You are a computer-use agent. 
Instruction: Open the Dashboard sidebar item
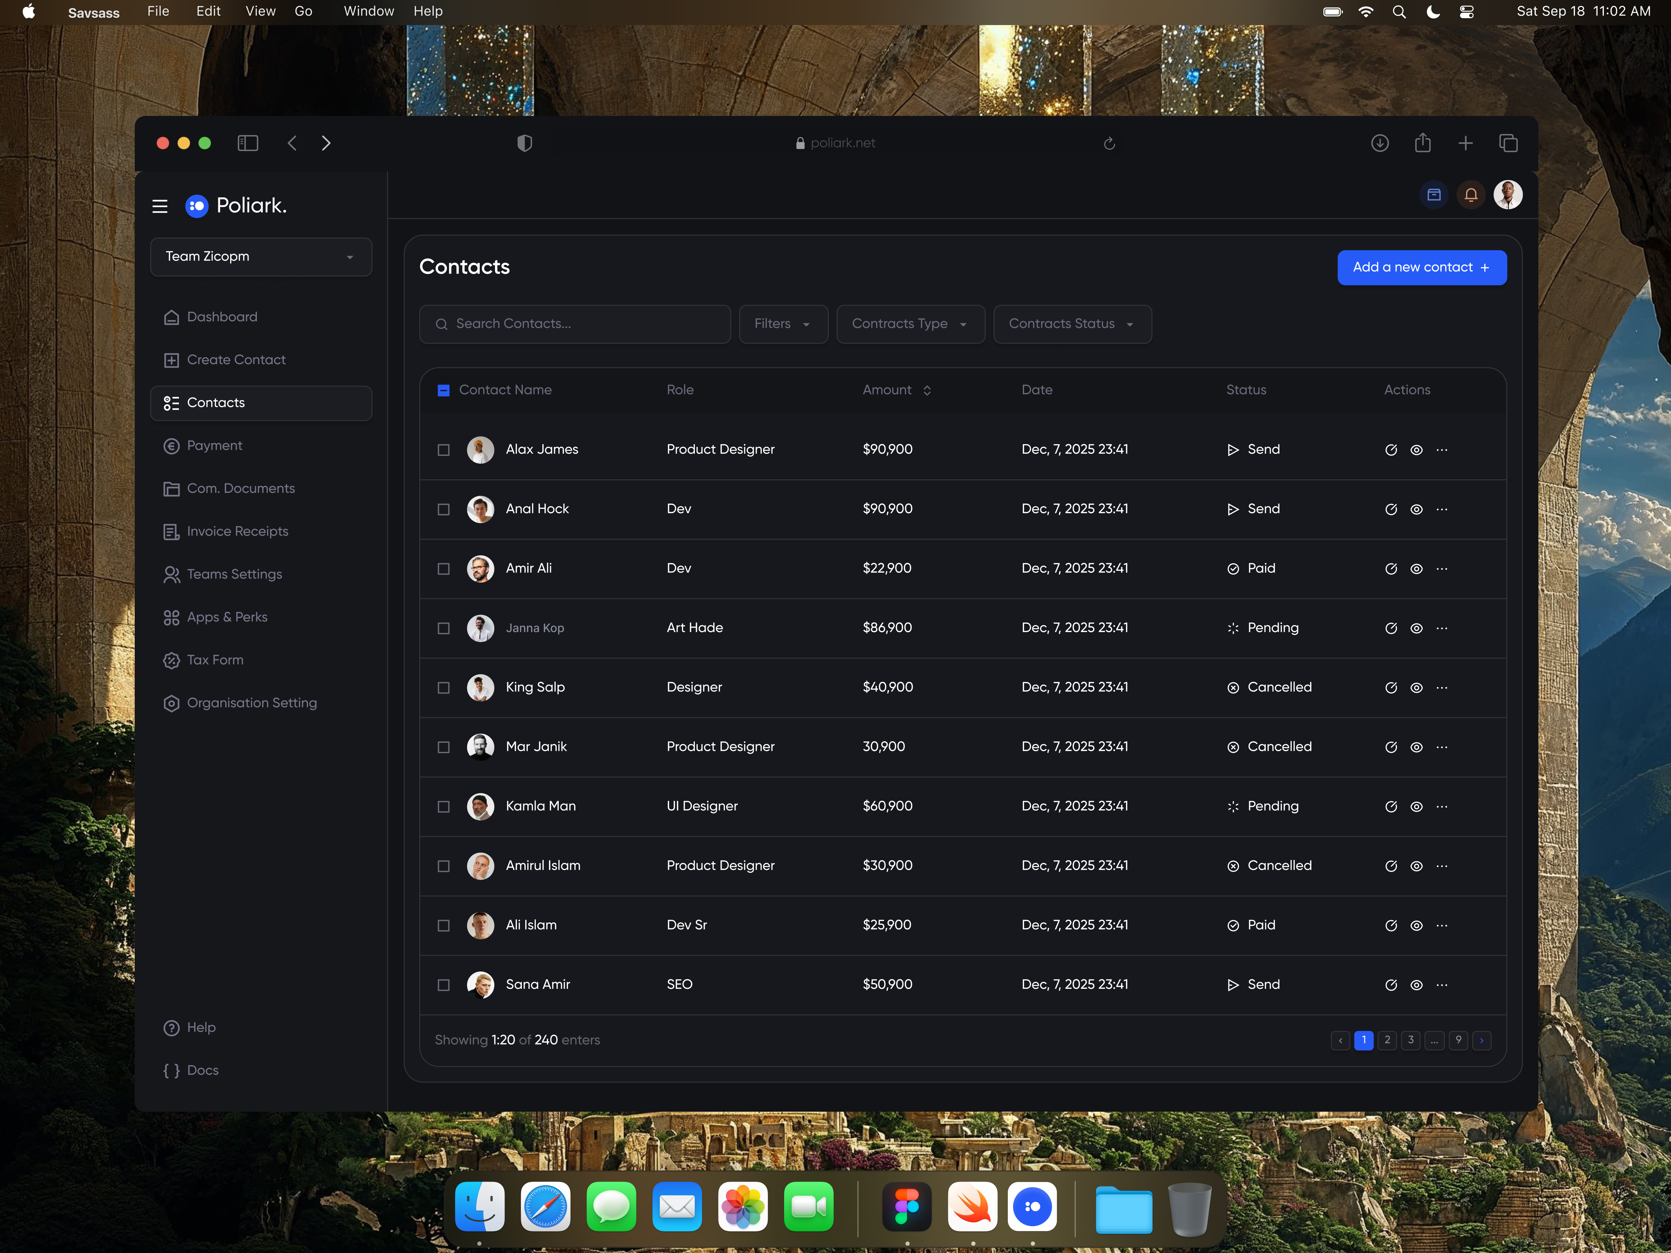coord(261,317)
